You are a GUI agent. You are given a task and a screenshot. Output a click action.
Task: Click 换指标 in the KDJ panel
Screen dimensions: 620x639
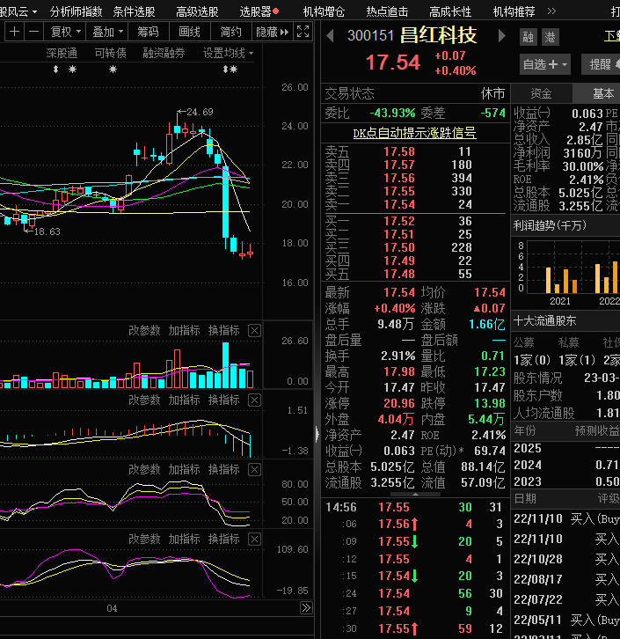pos(224,469)
